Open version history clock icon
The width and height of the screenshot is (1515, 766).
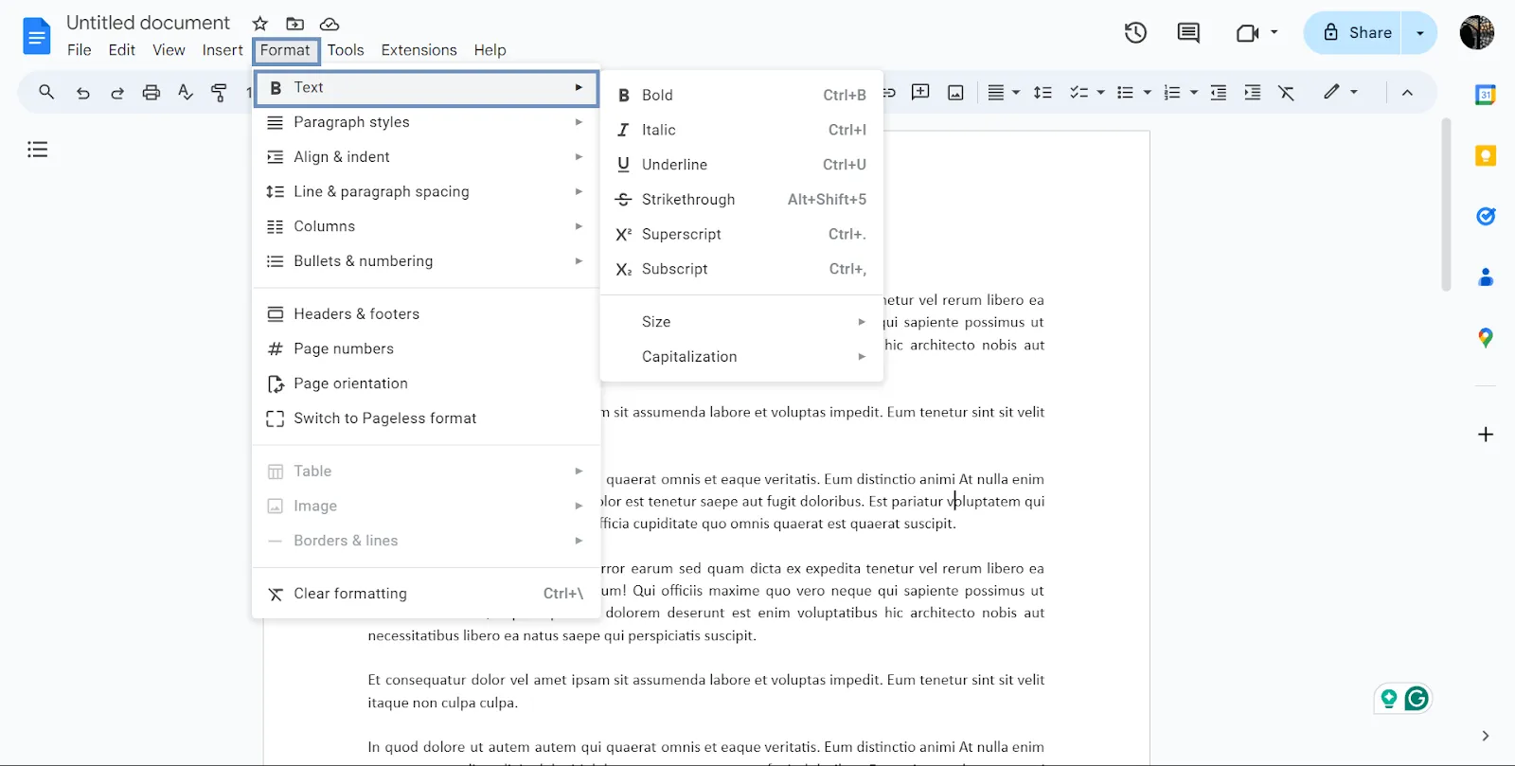pos(1135,33)
